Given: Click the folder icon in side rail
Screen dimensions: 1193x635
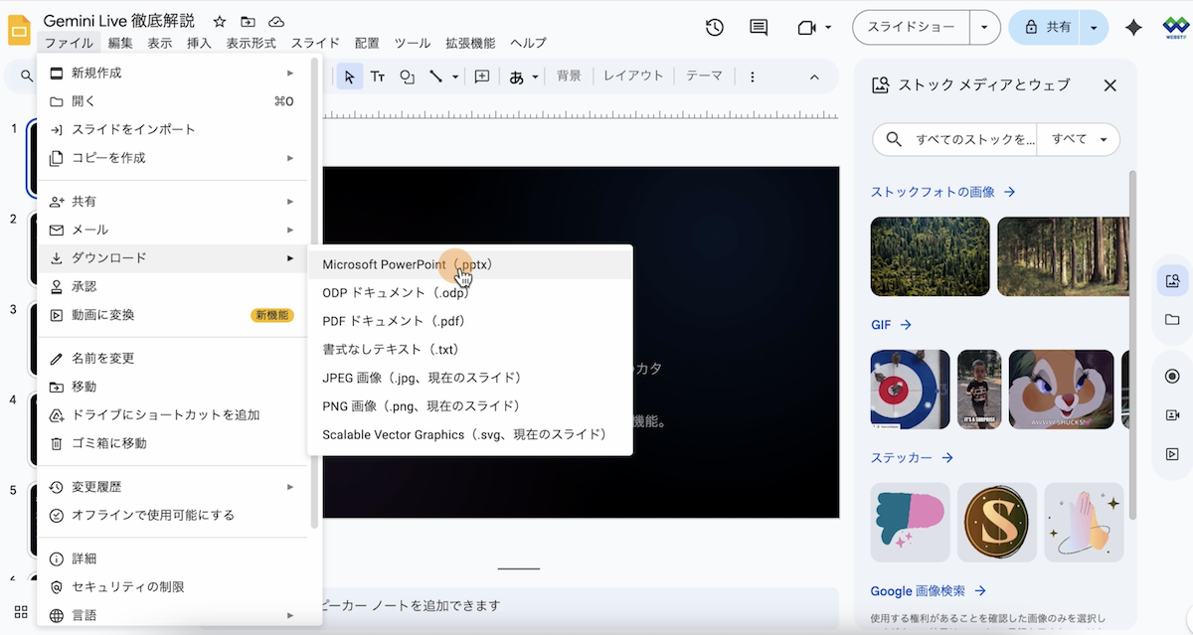Looking at the screenshot, I should 1172,320.
